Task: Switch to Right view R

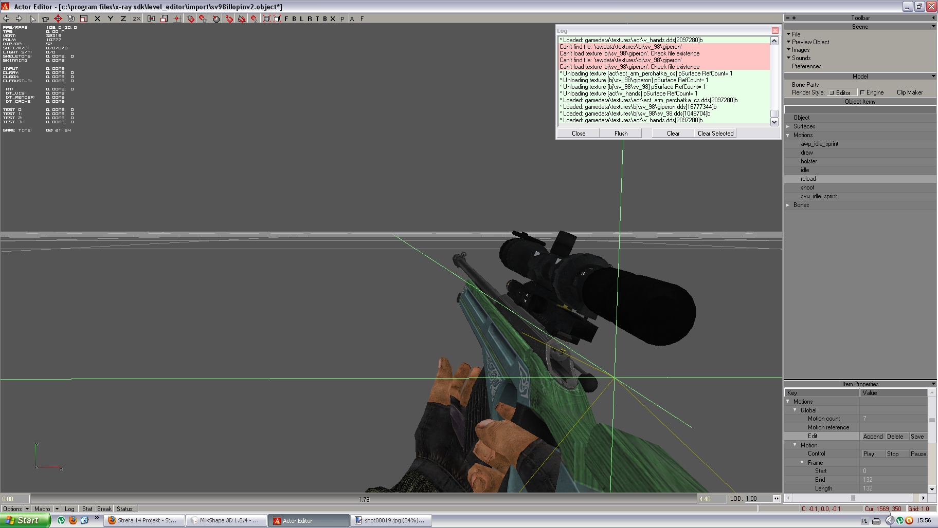Action: [310, 18]
